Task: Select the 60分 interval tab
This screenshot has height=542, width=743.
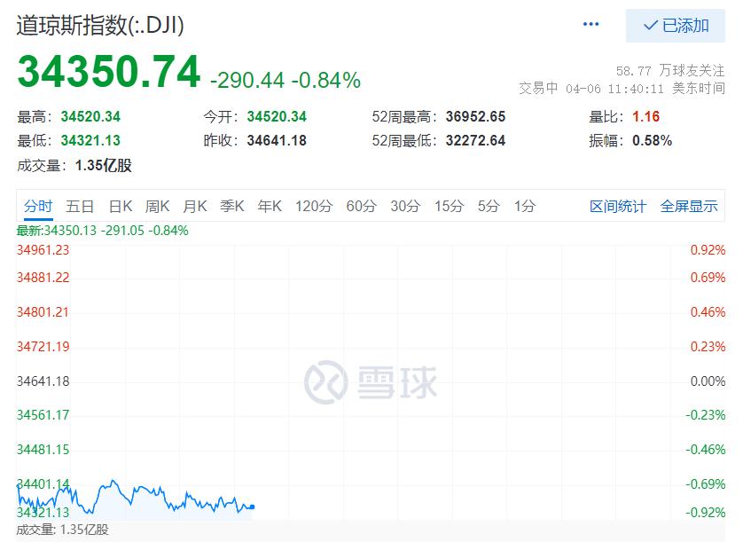Action: [x=361, y=207]
